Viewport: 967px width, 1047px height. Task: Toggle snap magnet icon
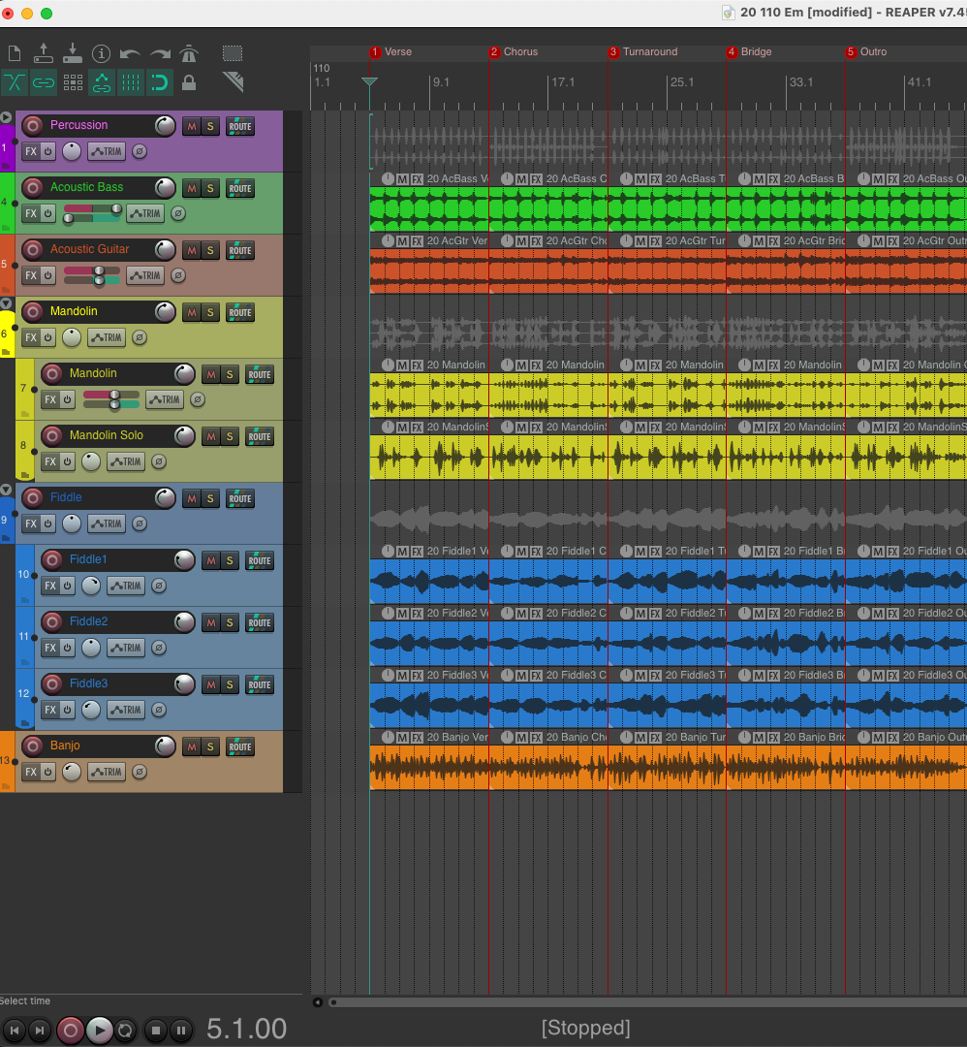tap(160, 82)
